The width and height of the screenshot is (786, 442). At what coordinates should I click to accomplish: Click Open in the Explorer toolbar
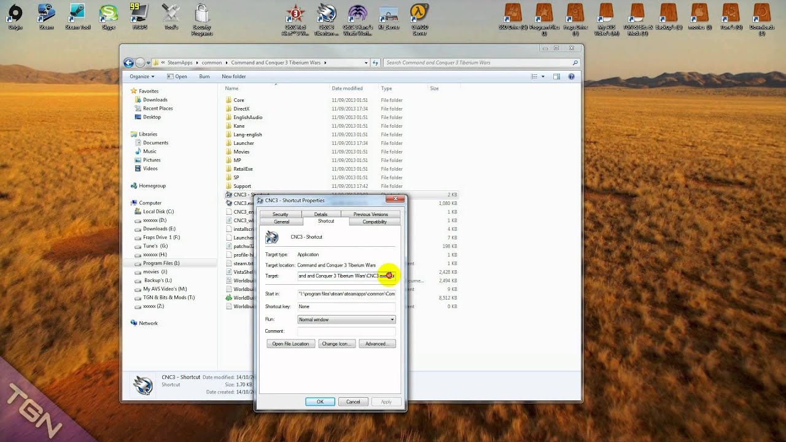[176, 77]
